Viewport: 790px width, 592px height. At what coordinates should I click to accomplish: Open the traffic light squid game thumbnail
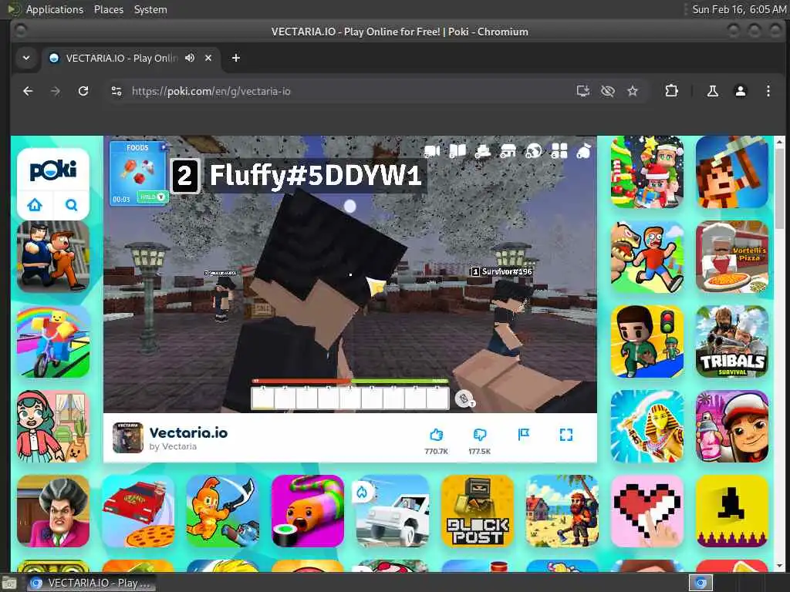tap(647, 341)
